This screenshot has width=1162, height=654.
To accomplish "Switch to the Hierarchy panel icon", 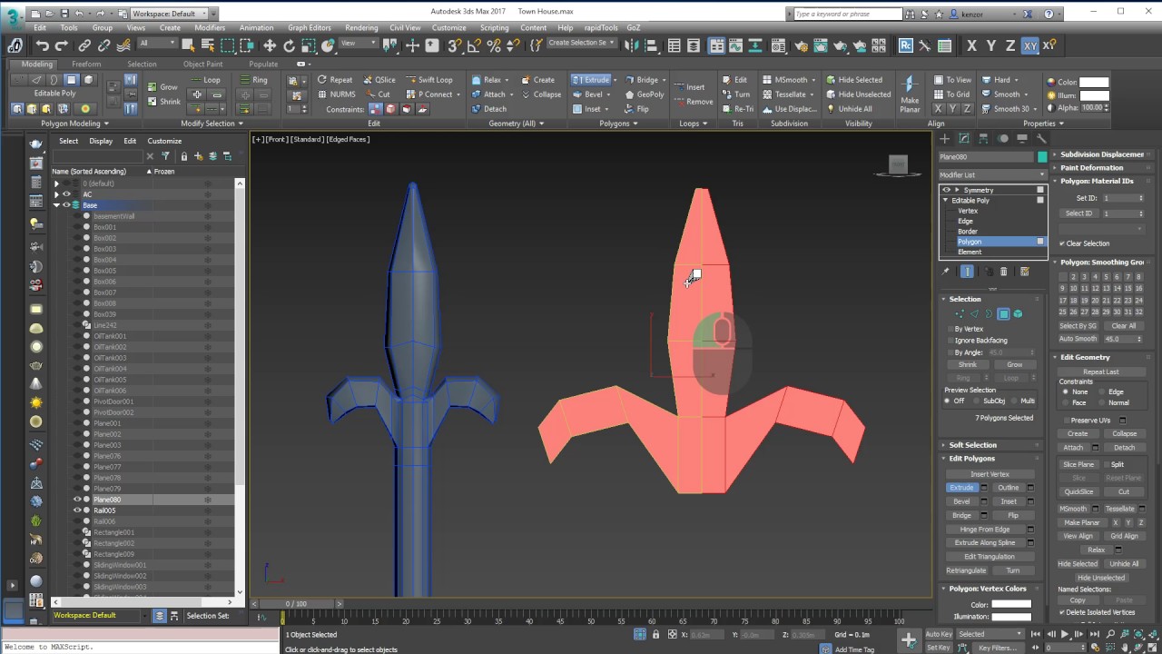I will (983, 139).
